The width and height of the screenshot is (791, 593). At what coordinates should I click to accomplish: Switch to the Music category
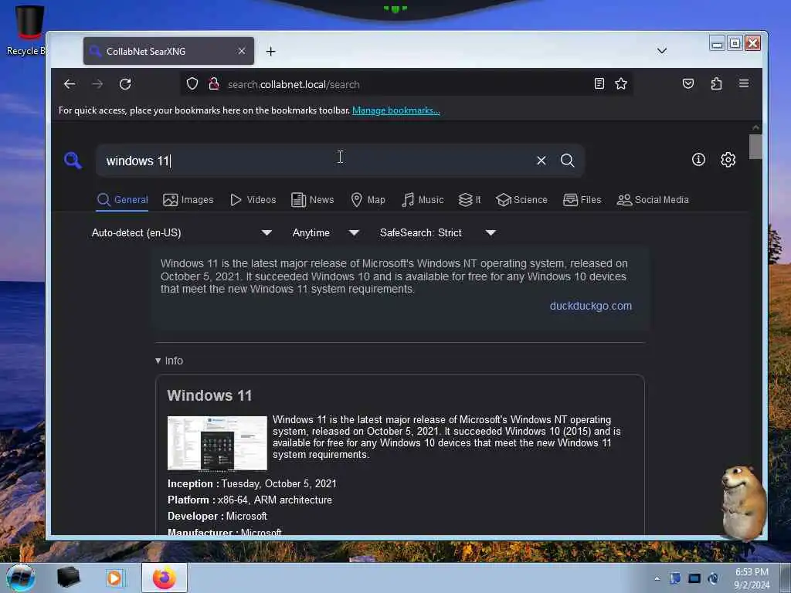point(423,200)
